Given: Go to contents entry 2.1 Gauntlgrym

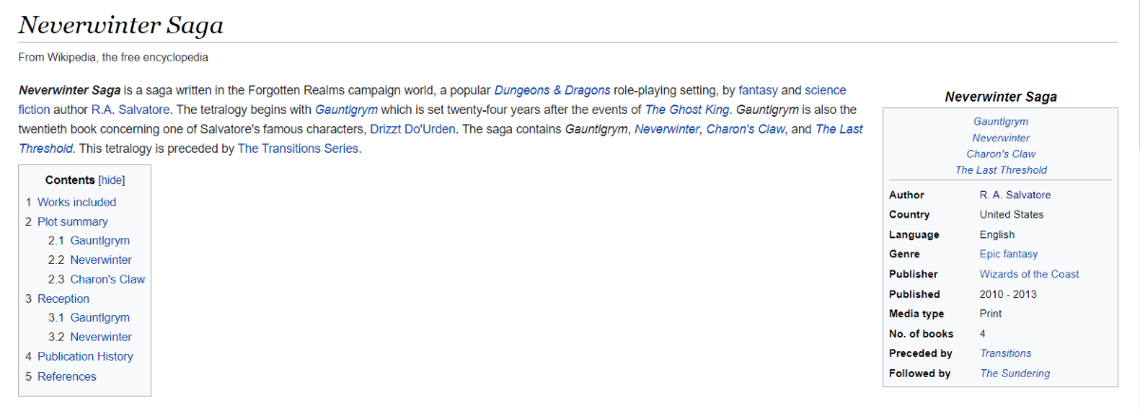Looking at the screenshot, I should (88, 241).
